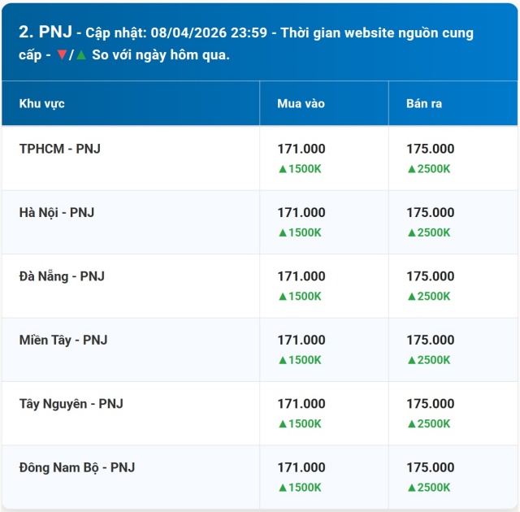
Task: Select the "Đà Nẵng - PNJ" region label
Action: coord(62,276)
